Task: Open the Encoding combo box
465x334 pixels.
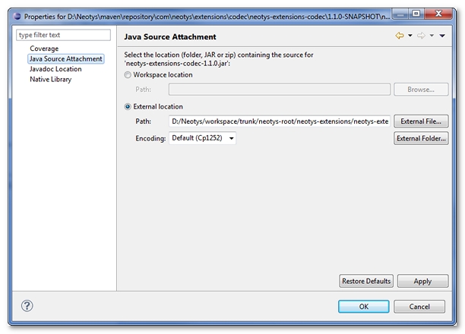Action: pos(203,138)
